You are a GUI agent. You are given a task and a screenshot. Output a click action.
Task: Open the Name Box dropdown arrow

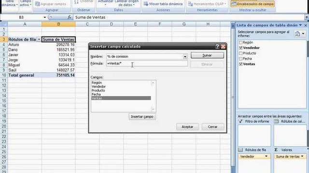[45, 17]
